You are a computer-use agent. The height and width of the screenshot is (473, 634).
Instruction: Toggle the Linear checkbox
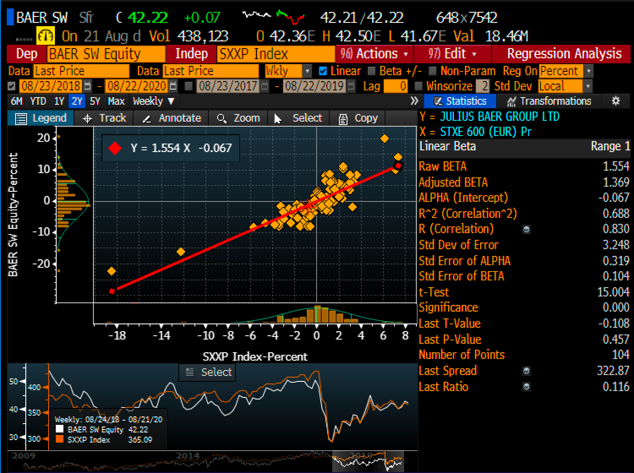pyautogui.click(x=323, y=71)
